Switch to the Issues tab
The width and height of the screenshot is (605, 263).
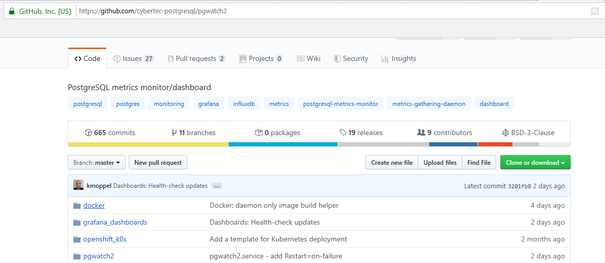point(133,59)
